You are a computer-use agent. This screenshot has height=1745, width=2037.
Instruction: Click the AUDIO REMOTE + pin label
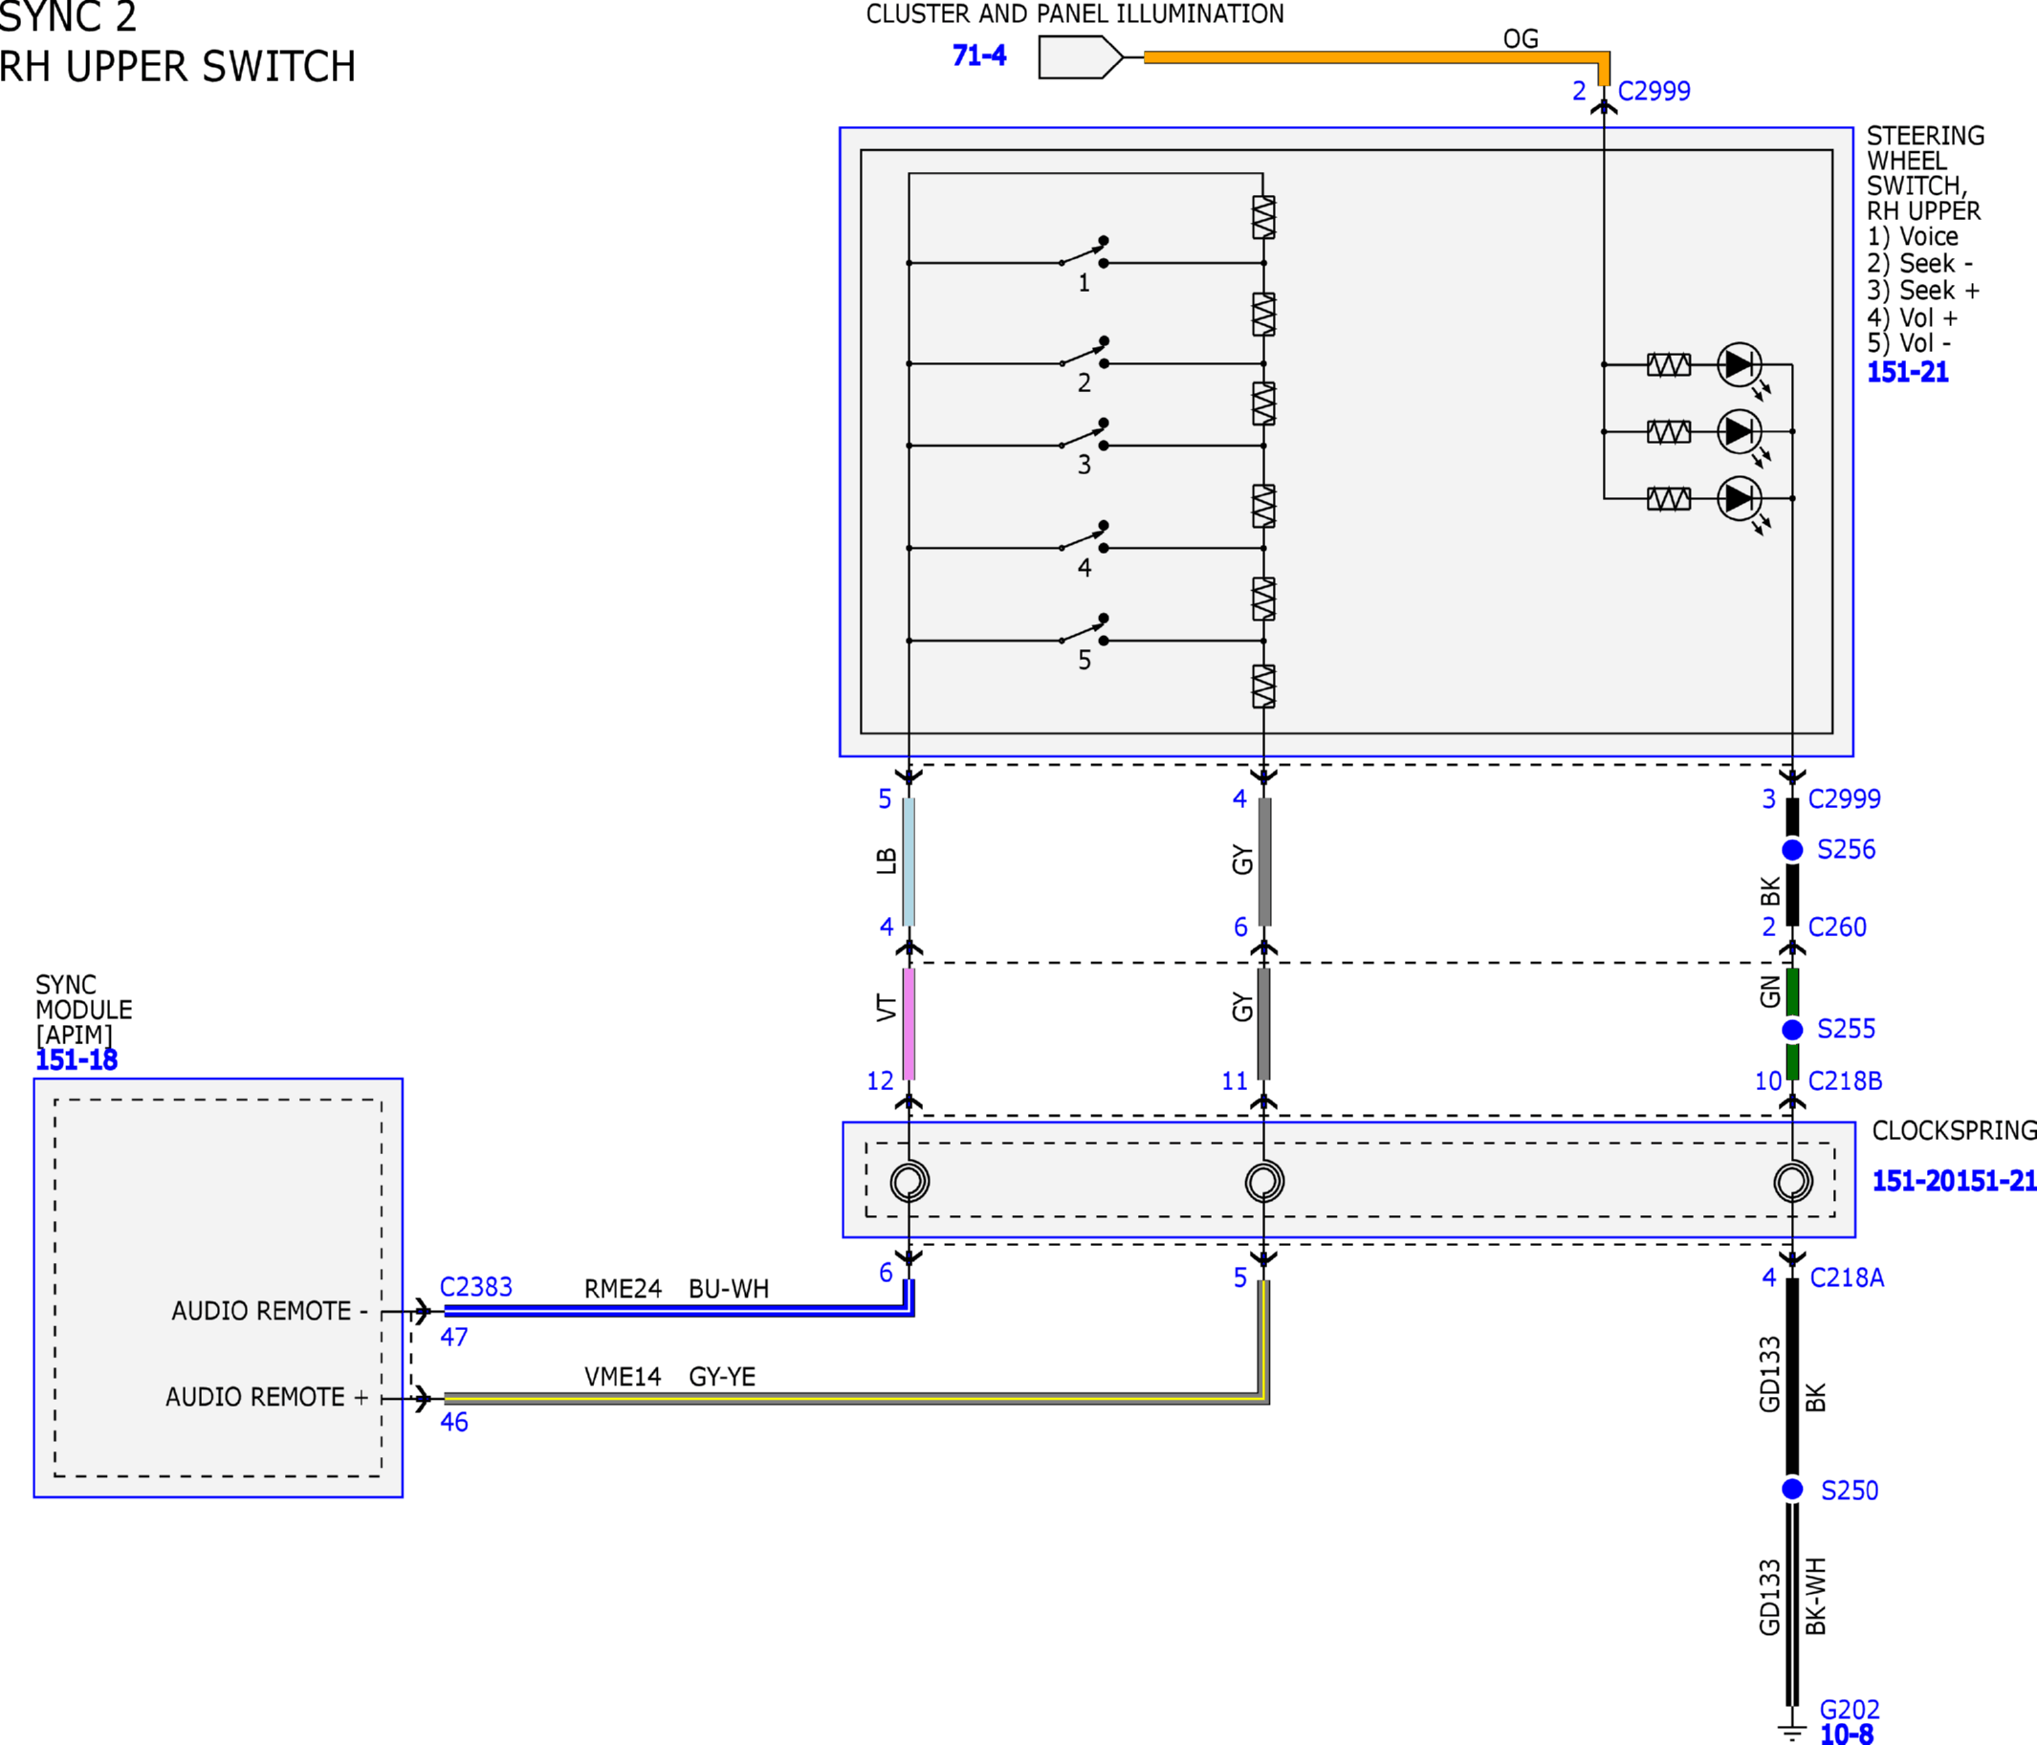coord(267,1397)
